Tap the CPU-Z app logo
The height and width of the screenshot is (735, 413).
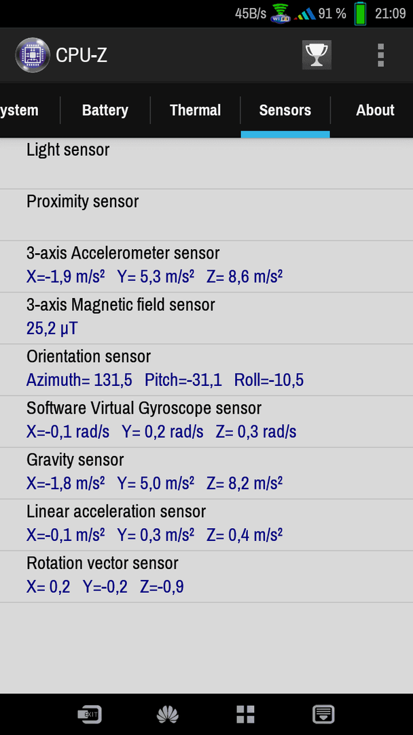(33, 55)
